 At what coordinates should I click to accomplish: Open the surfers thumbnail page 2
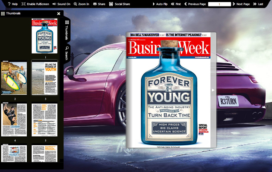coord(14,78)
